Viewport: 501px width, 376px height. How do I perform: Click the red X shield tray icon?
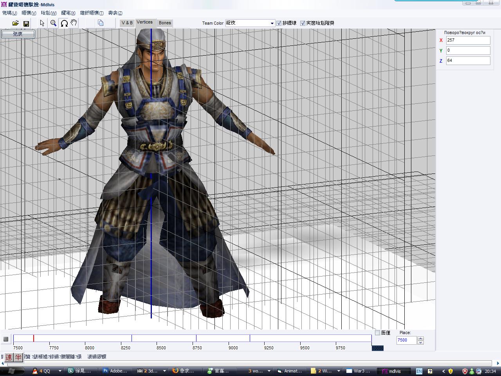tap(465, 371)
